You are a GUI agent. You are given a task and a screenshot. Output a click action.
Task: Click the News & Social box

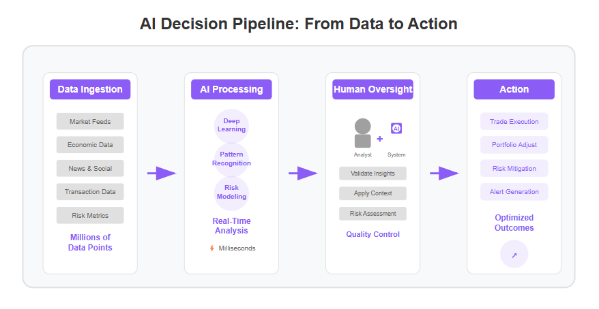[x=90, y=168]
